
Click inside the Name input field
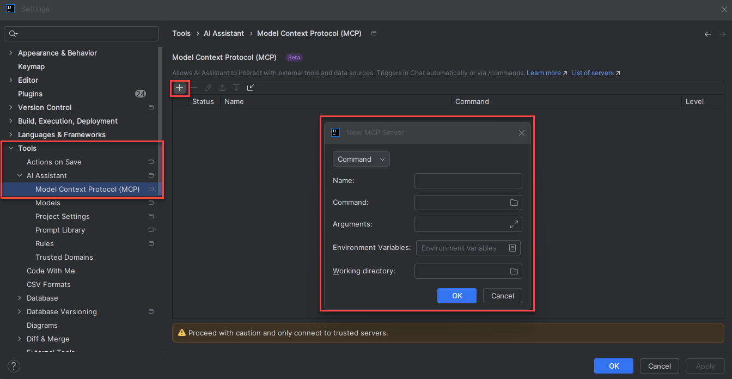(467, 180)
